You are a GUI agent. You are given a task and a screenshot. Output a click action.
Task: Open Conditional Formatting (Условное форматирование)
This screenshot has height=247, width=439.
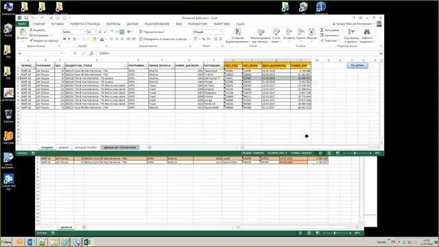point(238,36)
